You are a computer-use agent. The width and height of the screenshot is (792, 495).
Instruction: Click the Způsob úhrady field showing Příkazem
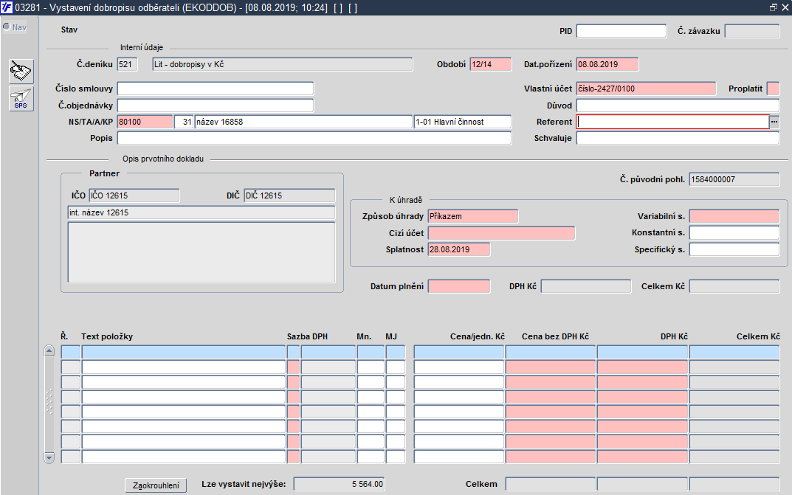473,216
